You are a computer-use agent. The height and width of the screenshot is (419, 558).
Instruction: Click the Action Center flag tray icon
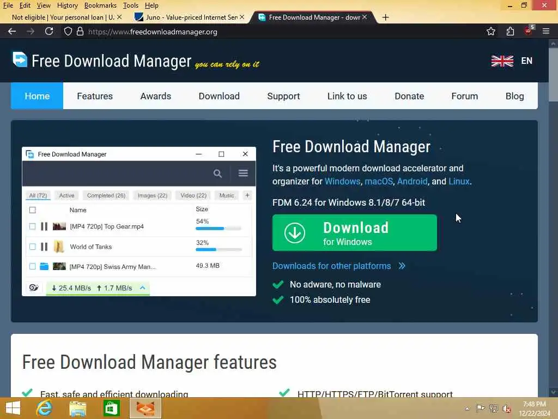coord(480,408)
